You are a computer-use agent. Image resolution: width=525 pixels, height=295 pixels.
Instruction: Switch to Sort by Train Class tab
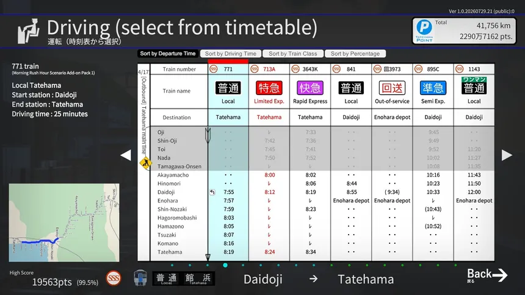[293, 54]
